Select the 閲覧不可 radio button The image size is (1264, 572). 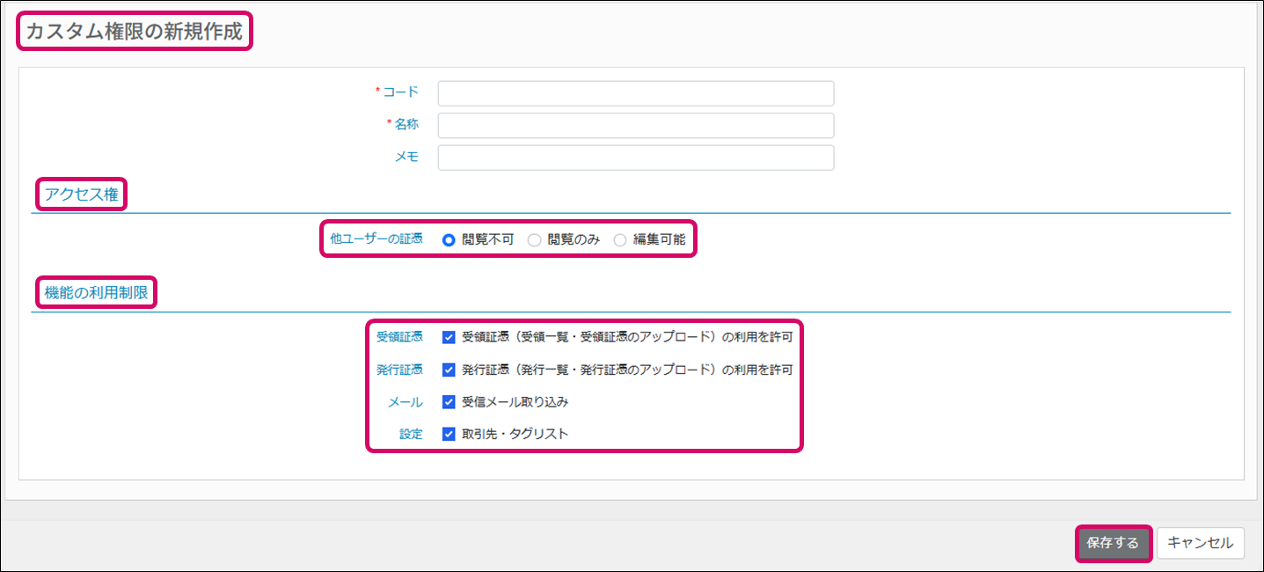point(449,239)
